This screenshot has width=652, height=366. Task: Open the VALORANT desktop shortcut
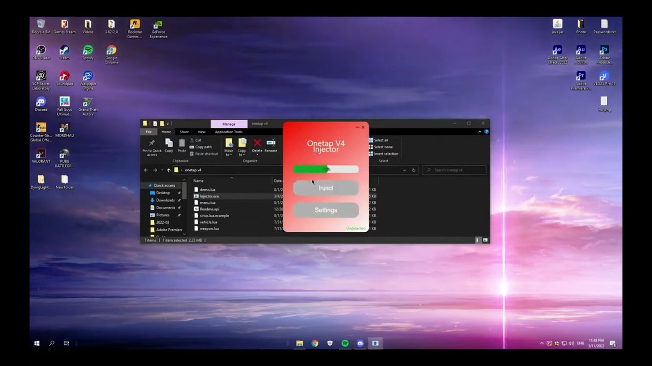coord(41,156)
